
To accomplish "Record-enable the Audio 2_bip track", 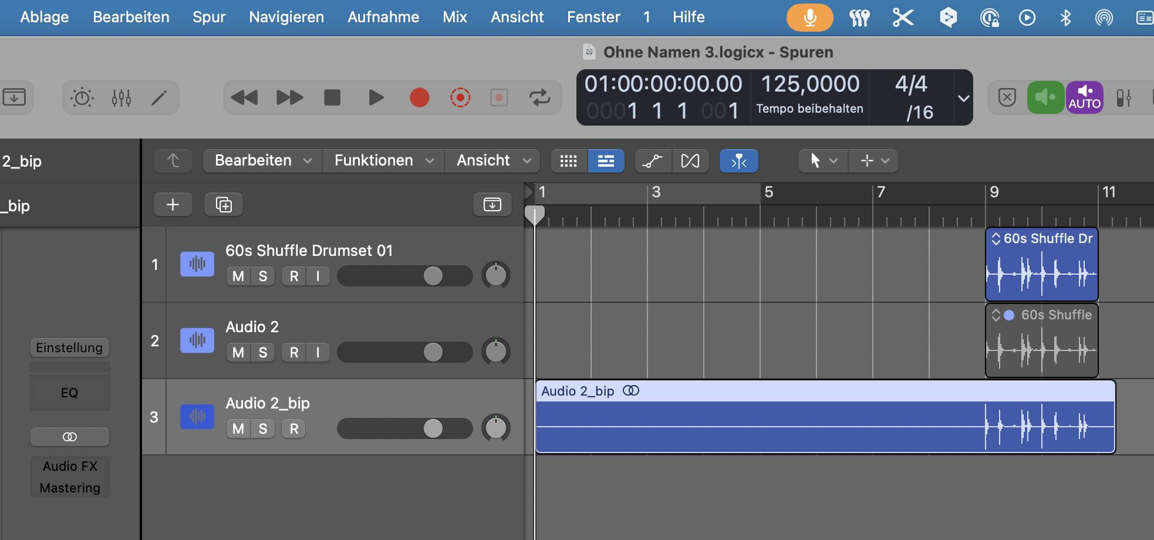I will [x=294, y=429].
